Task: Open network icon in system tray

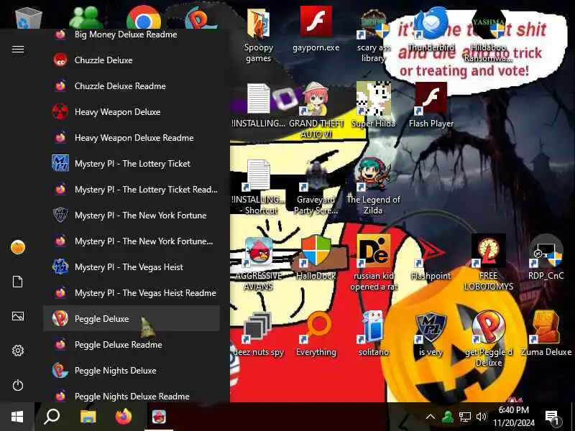Action: (x=464, y=417)
